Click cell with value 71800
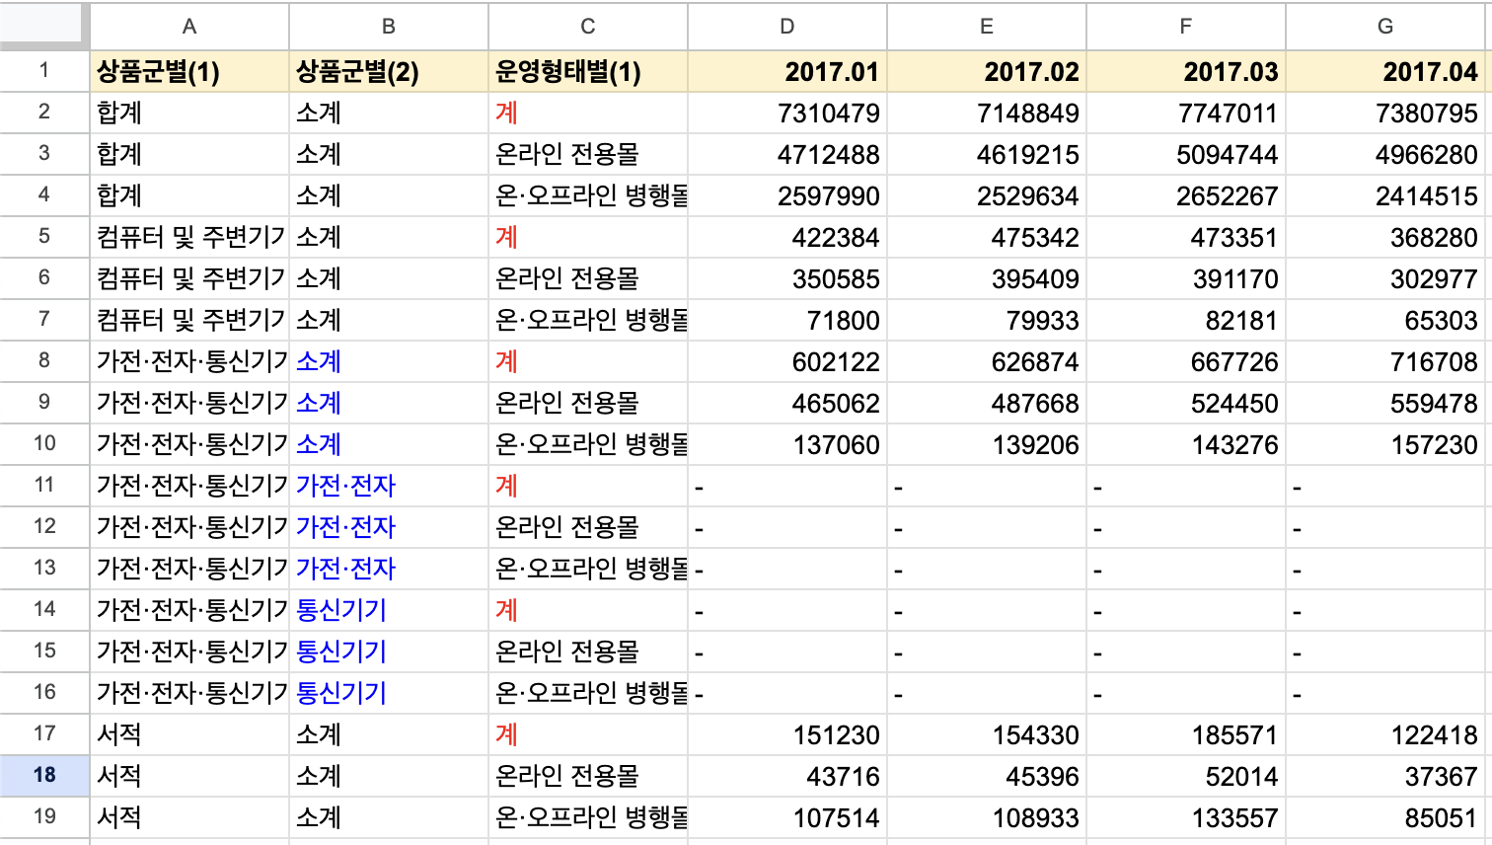1492x845 pixels. 787,320
